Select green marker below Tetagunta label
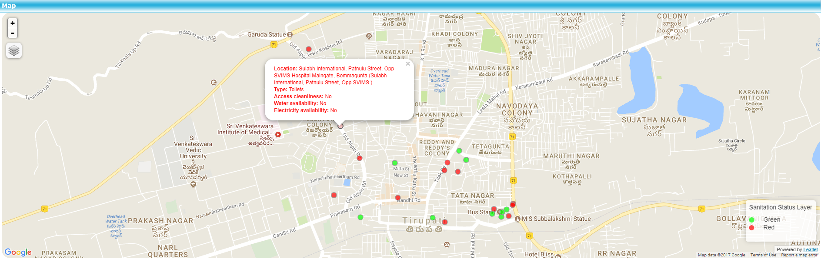The height and width of the screenshot is (259, 821). [x=466, y=160]
